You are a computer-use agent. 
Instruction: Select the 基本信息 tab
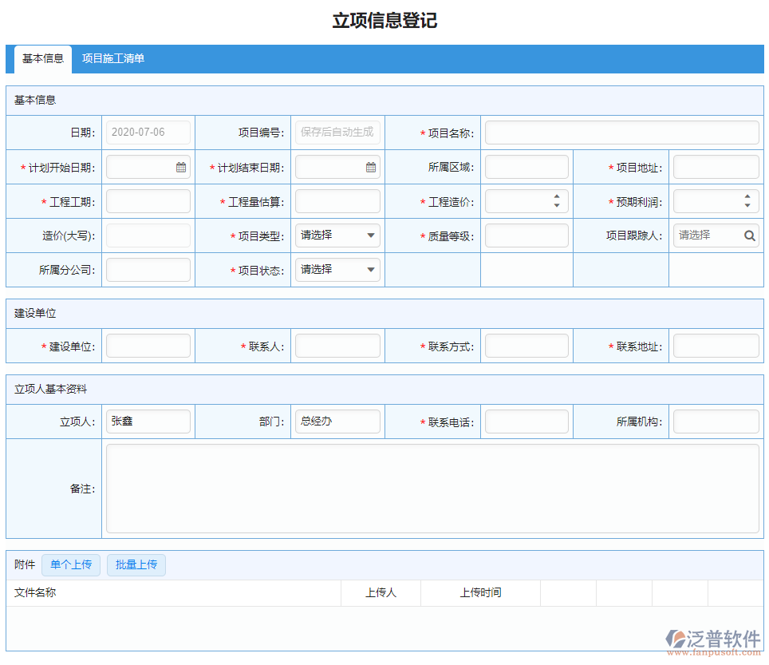point(43,59)
